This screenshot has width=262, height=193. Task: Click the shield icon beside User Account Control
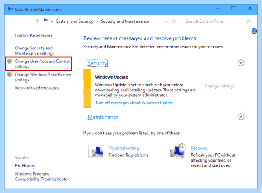10,62
